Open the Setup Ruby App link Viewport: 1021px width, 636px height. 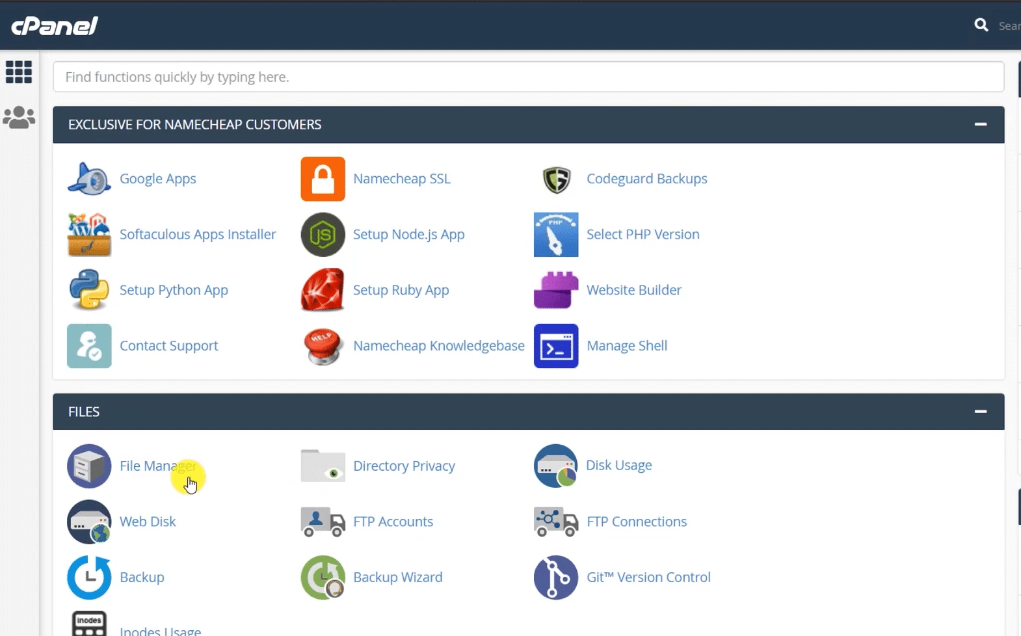pyautogui.click(x=401, y=290)
